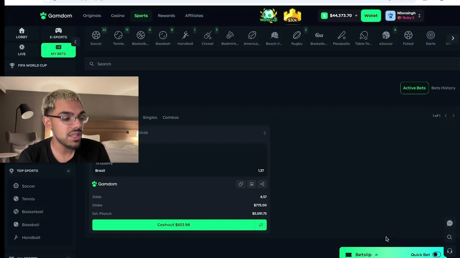Screen dimensions: 460x258
Task: Save the bet as image icon
Action: coord(252,184)
